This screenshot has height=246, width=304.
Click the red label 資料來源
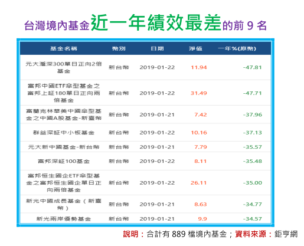click(250, 234)
